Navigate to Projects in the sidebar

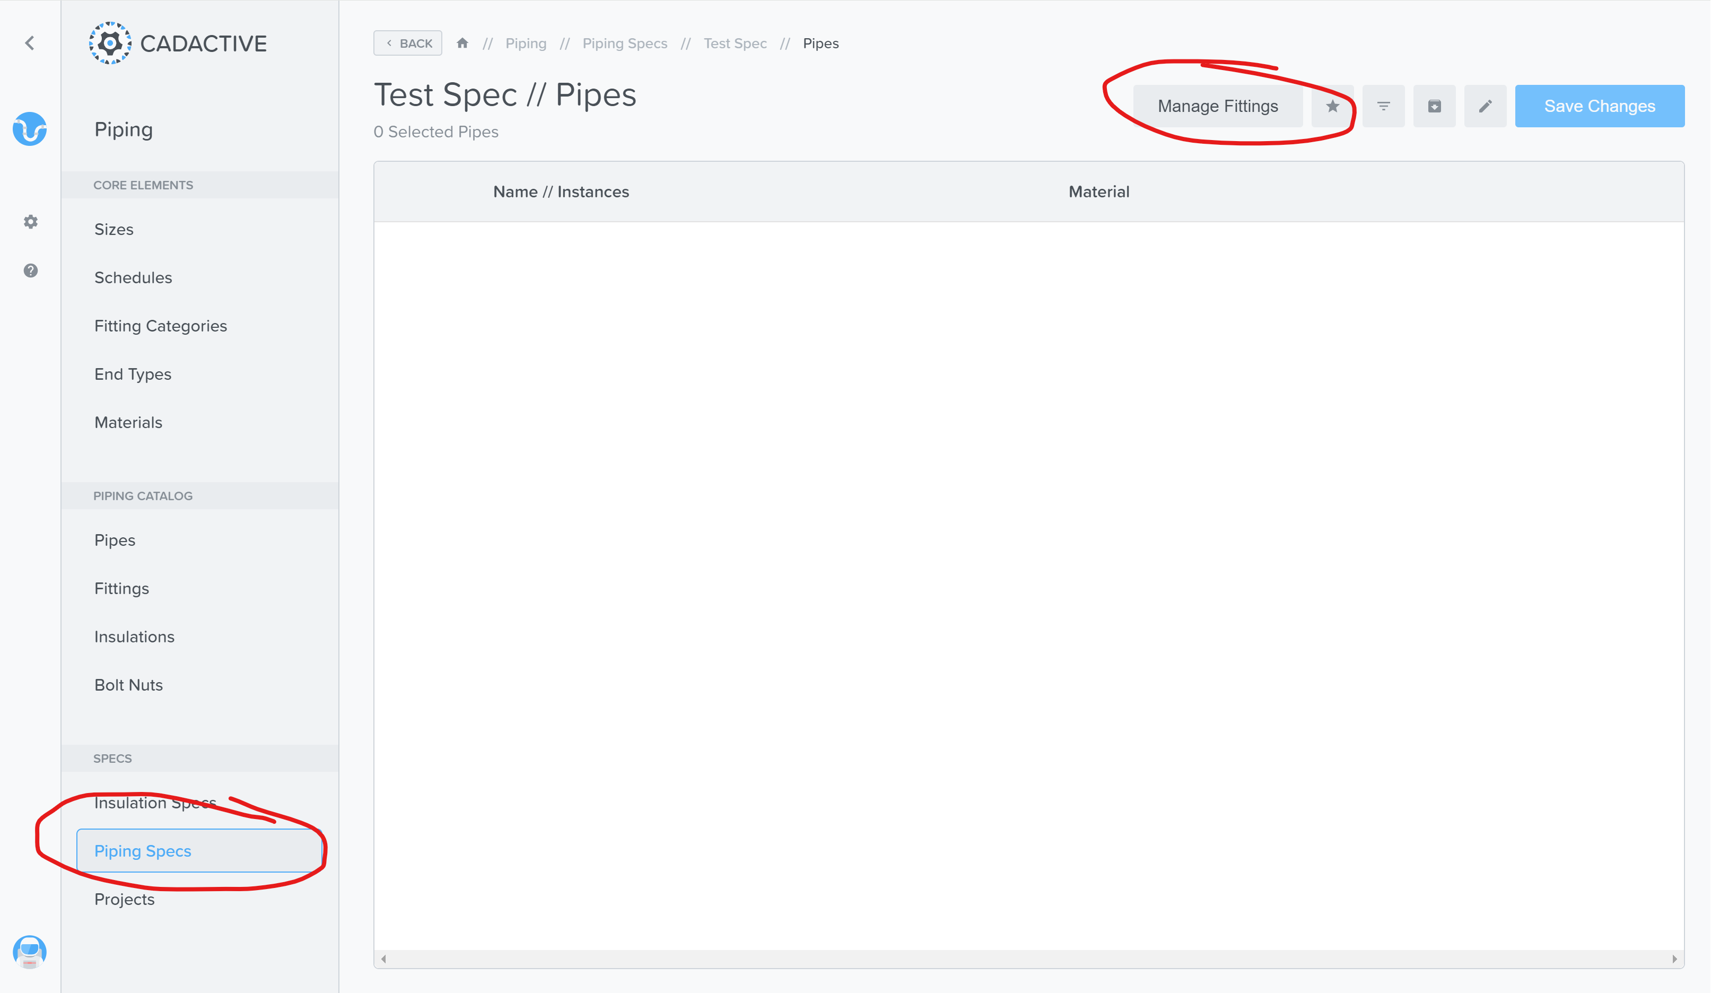click(124, 899)
